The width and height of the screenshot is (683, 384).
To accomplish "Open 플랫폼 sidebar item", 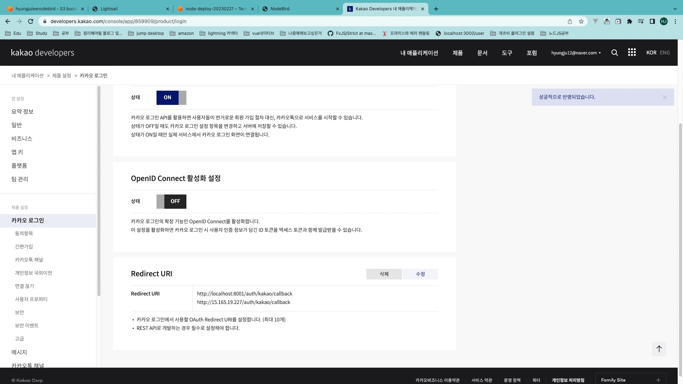I will 19,166.
